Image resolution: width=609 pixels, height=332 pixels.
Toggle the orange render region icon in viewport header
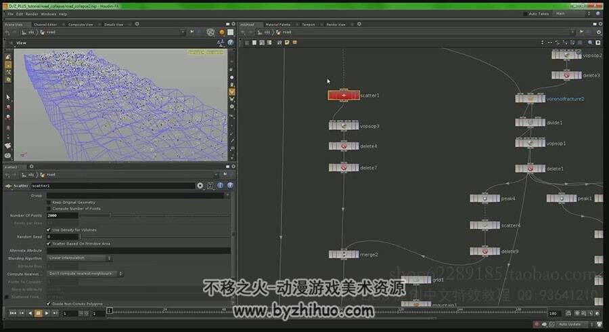point(222,32)
